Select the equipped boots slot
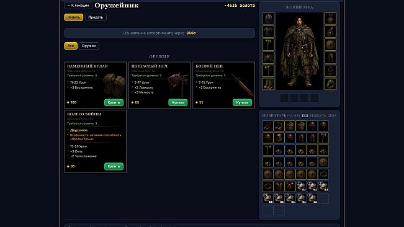Screen dimensions: 404x227 [x=268, y=84]
